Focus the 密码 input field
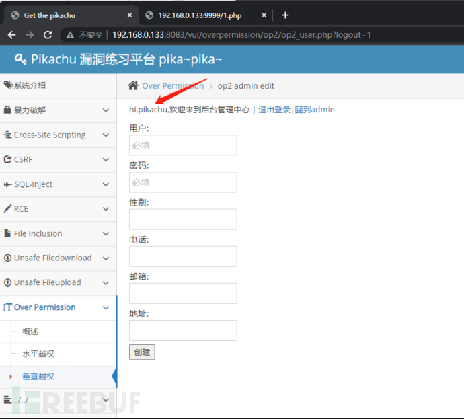 [x=183, y=182]
